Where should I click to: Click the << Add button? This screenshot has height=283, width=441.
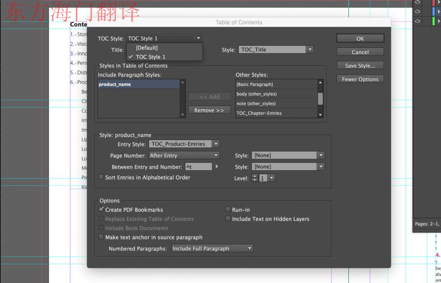(209, 97)
